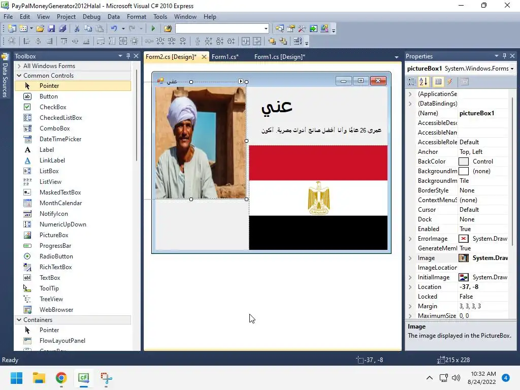Open the Project menu
The width and height of the screenshot is (520, 390).
(66, 17)
